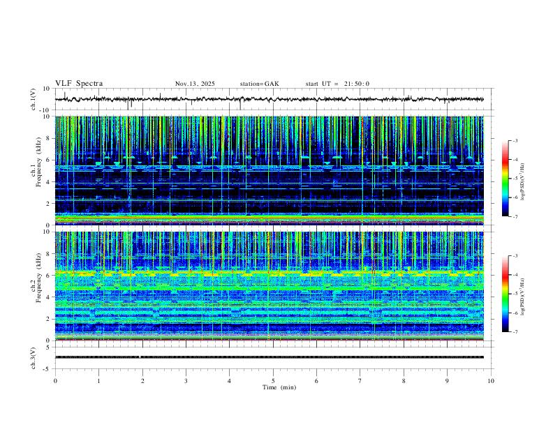This screenshot has width=553, height=427.
Task: Click the "station=GAK" label
Action: coord(259,84)
